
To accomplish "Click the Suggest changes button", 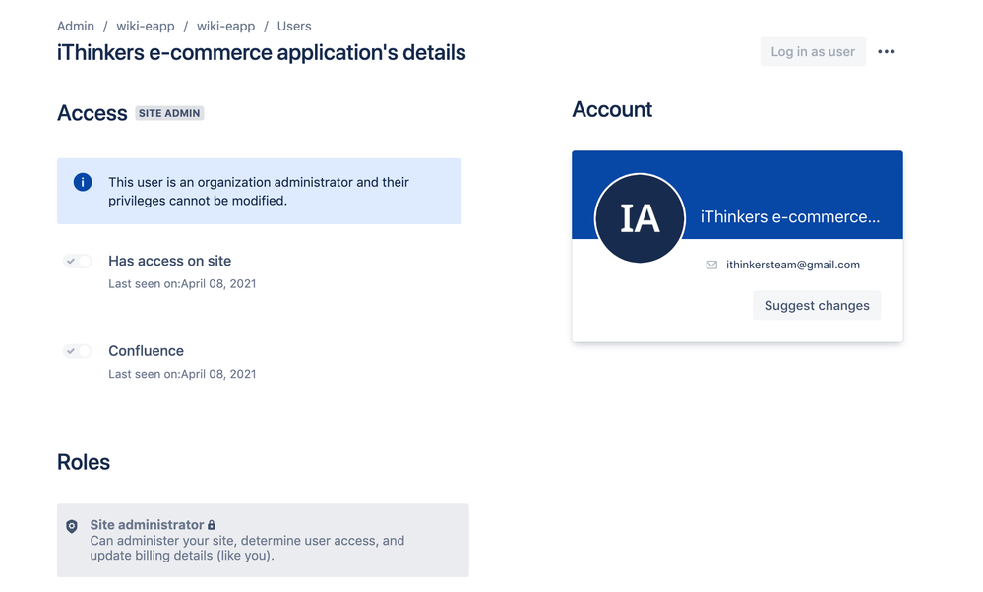I will (817, 305).
